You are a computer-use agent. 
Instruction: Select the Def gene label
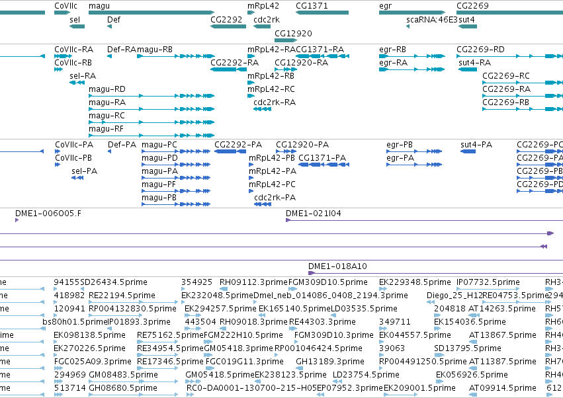[114, 20]
